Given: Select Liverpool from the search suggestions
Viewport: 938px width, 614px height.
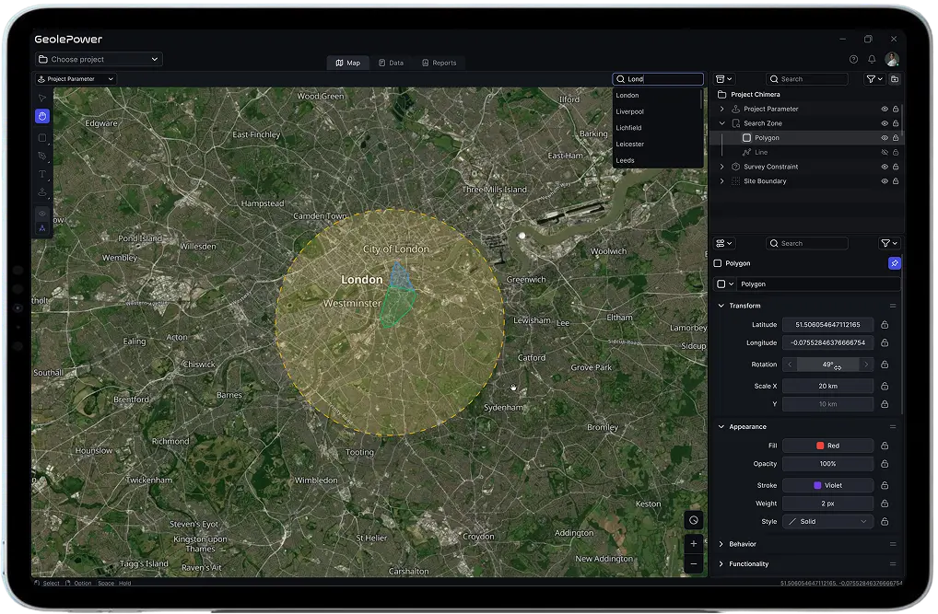Looking at the screenshot, I should (x=629, y=111).
